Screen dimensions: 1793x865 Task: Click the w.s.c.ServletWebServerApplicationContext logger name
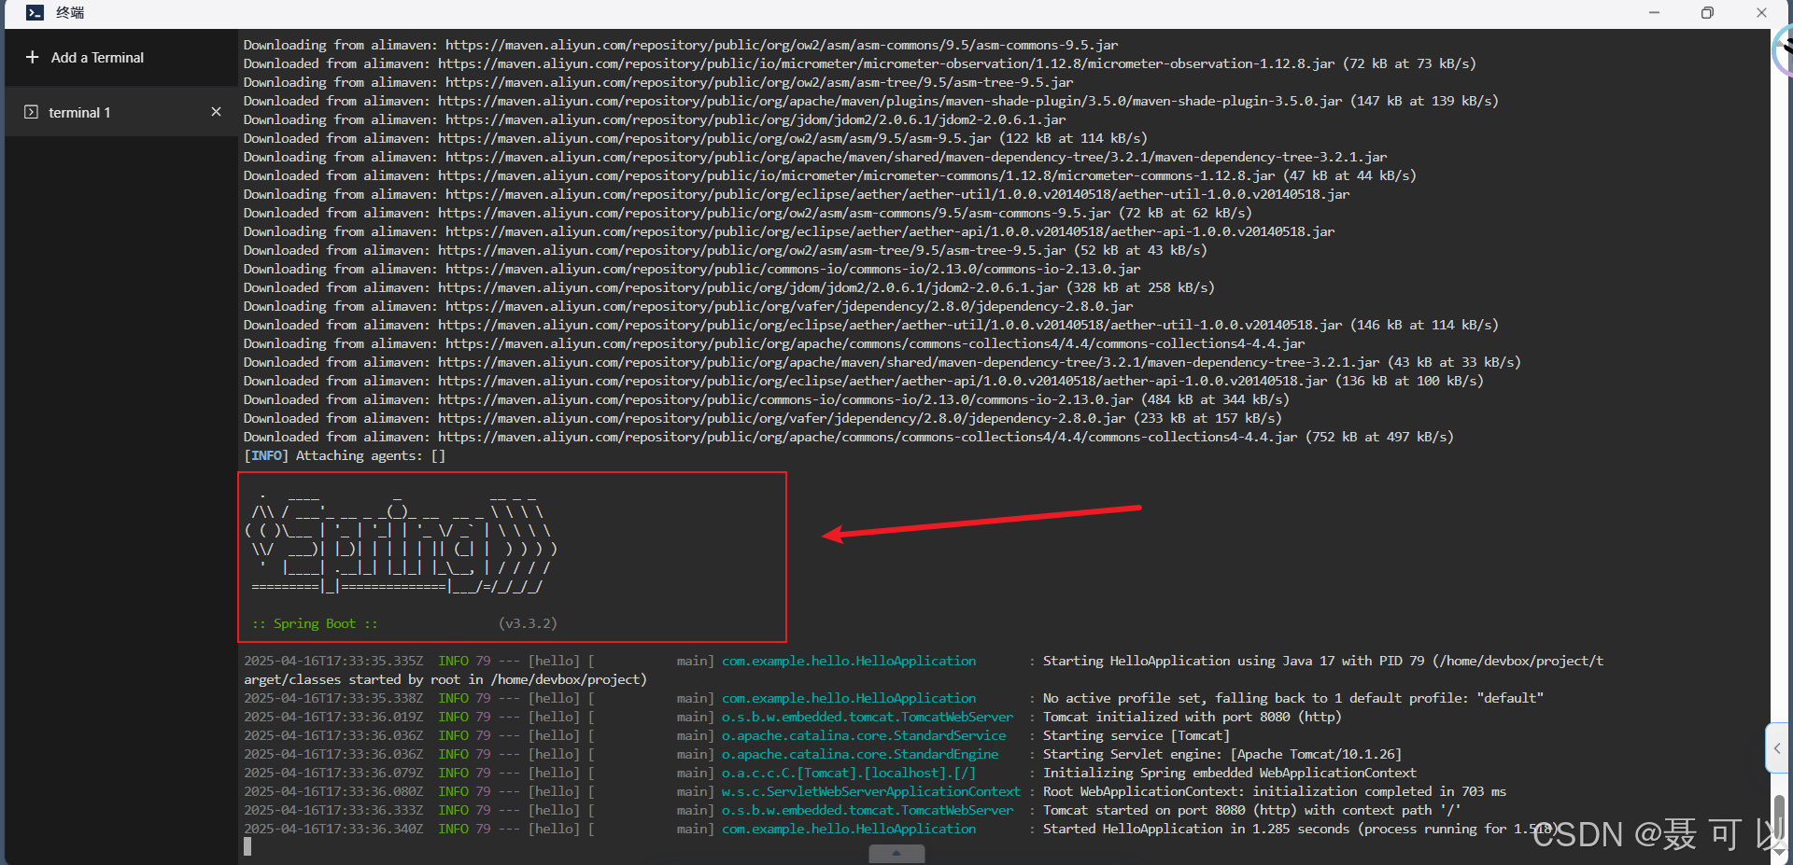871,791
